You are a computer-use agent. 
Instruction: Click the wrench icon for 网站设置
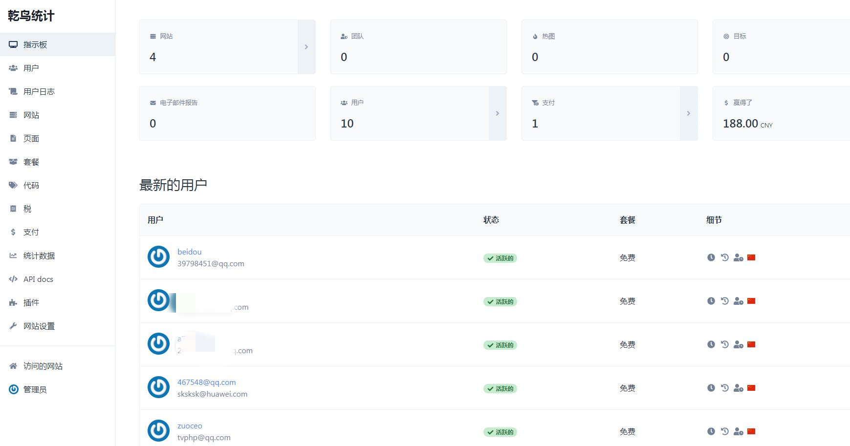click(13, 326)
